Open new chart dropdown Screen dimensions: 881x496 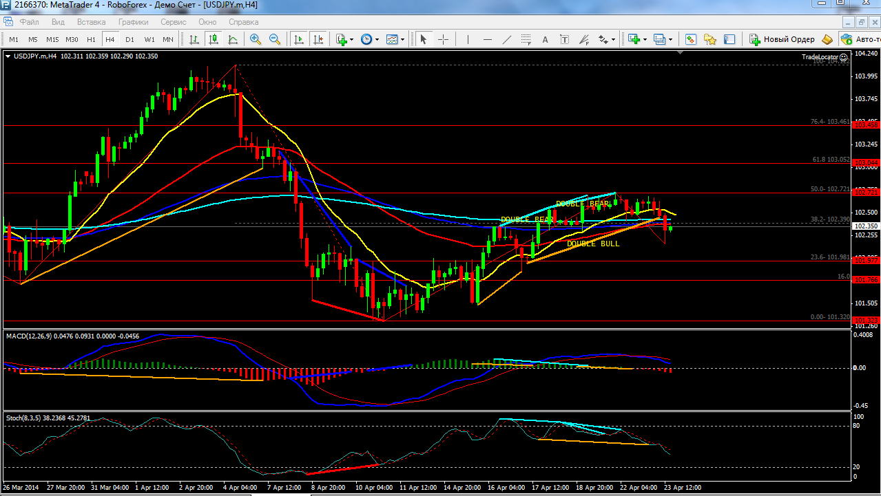coord(637,39)
